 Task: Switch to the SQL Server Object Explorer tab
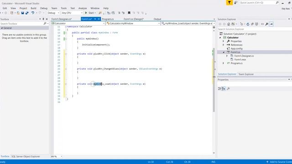click(26, 157)
